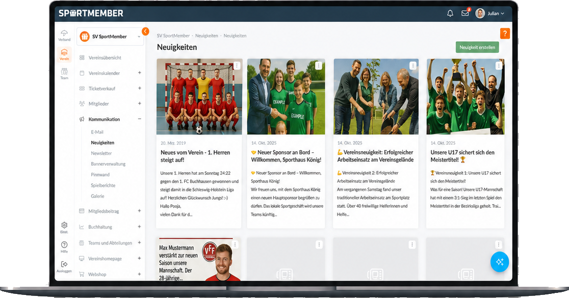Viewport: 569px width, 298px height.
Task: Select the Verein sidebar icon
Action: click(x=64, y=55)
